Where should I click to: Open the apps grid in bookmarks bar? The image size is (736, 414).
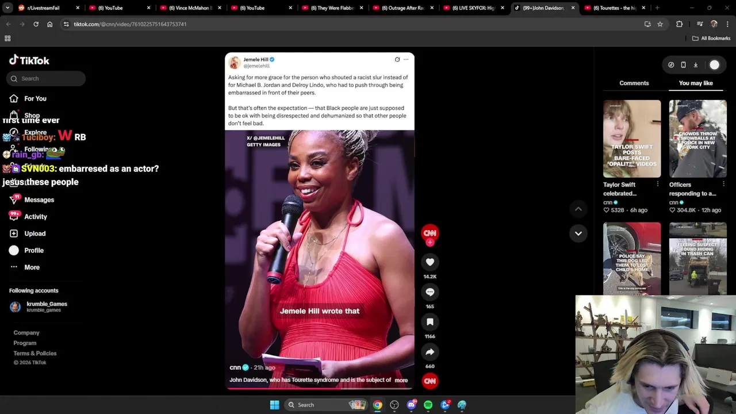pyautogui.click(x=7, y=39)
